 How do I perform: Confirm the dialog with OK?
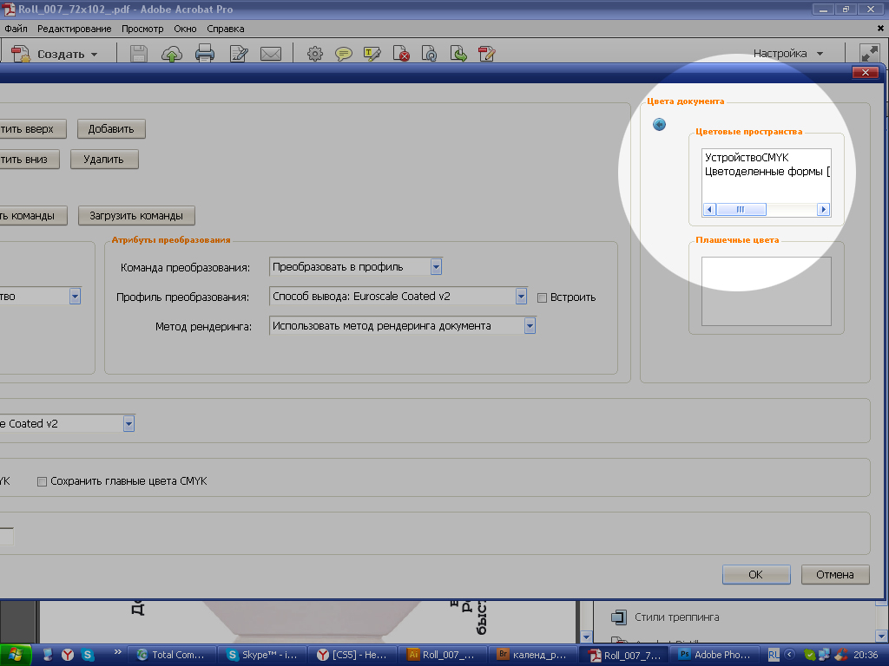click(x=756, y=574)
